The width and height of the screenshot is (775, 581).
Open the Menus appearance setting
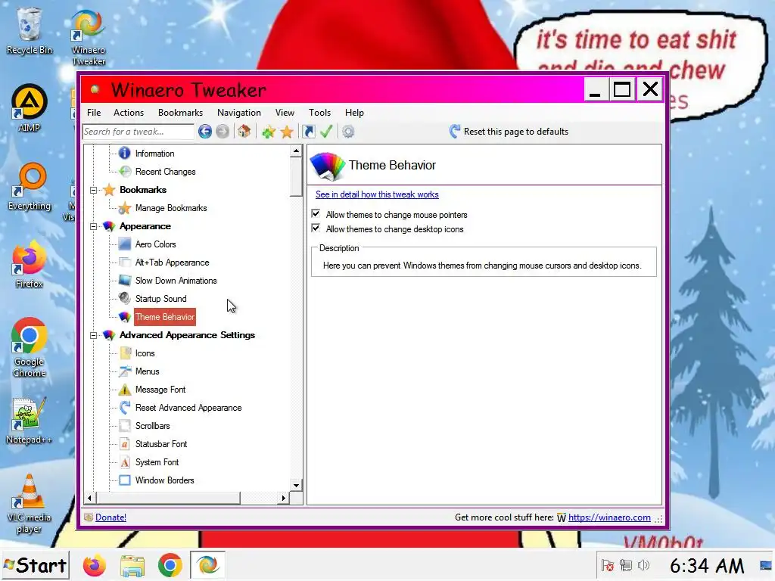click(x=148, y=371)
